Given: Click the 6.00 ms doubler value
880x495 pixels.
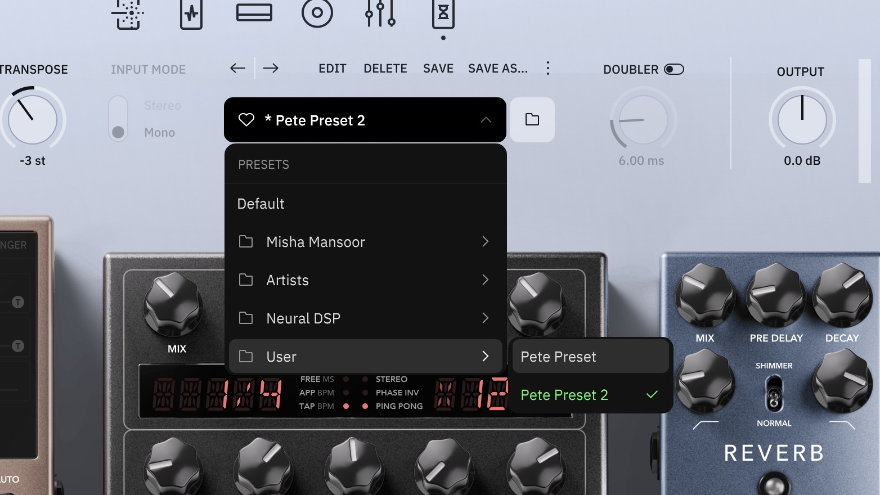Looking at the screenshot, I should (x=641, y=161).
